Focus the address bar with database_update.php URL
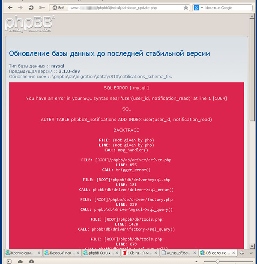The height and width of the screenshot is (264, 257). tap(126, 8)
